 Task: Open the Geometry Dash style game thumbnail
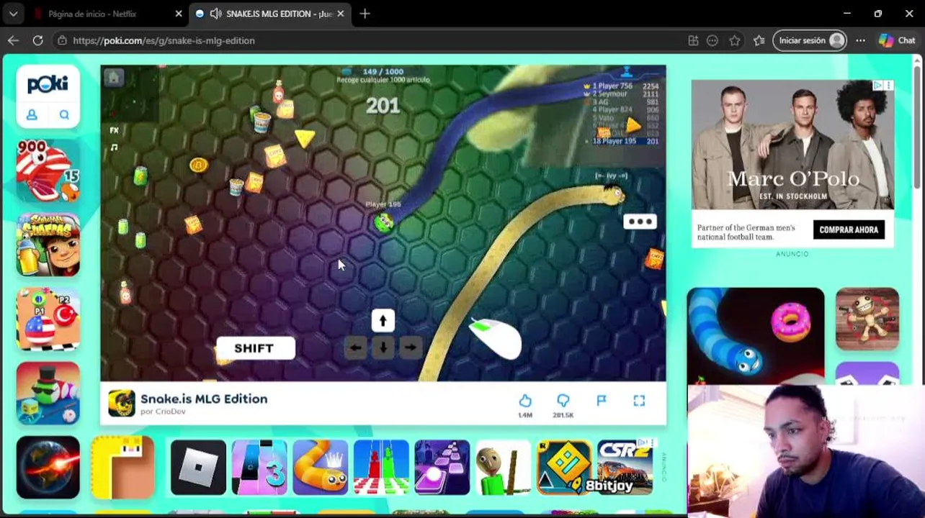pyautogui.click(x=564, y=468)
